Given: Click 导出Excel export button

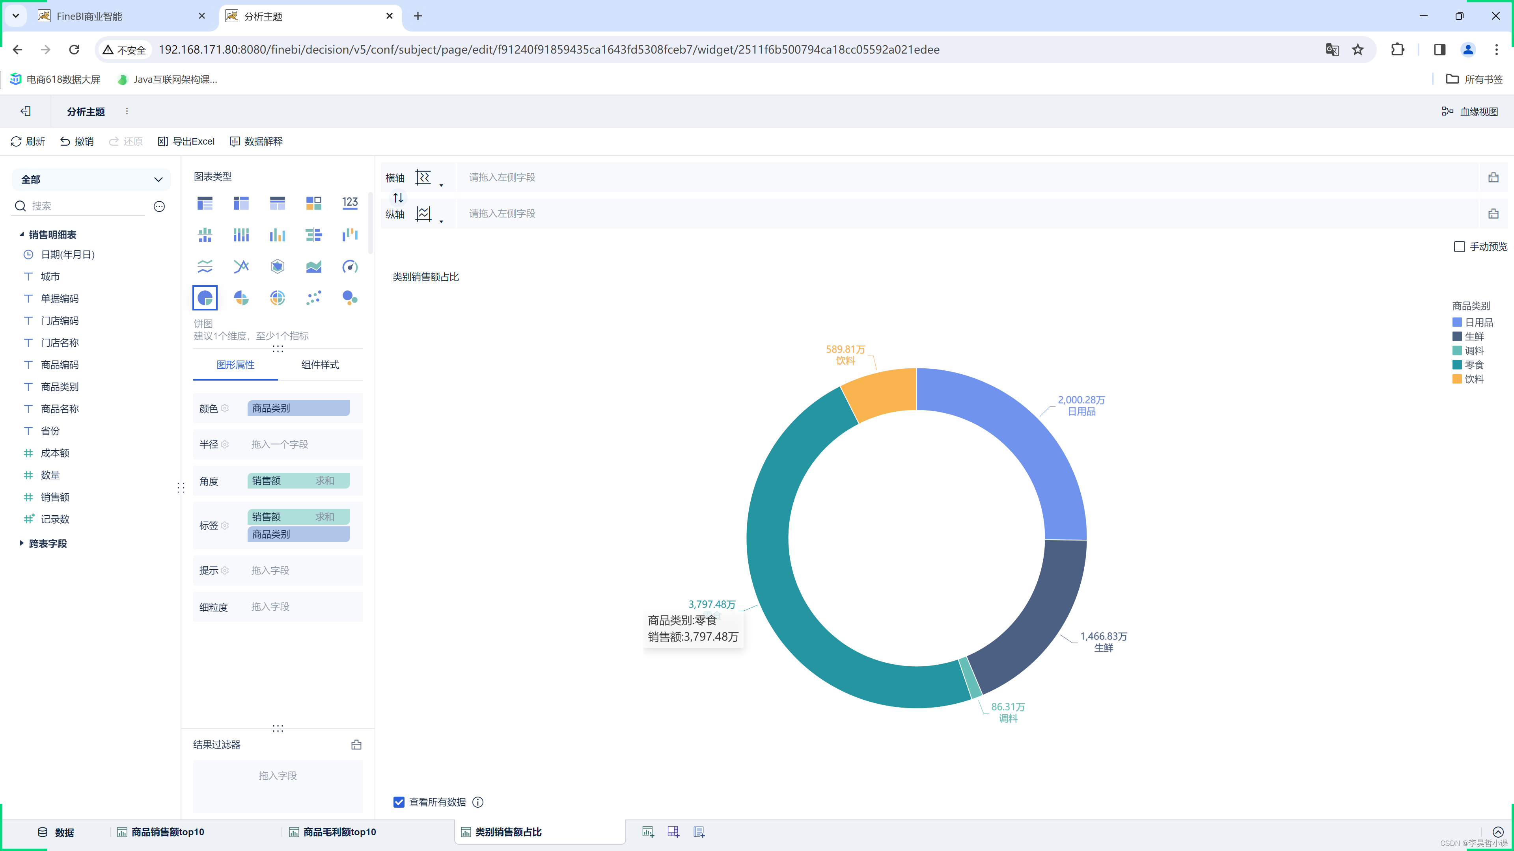Looking at the screenshot, I should coord(186,141).
